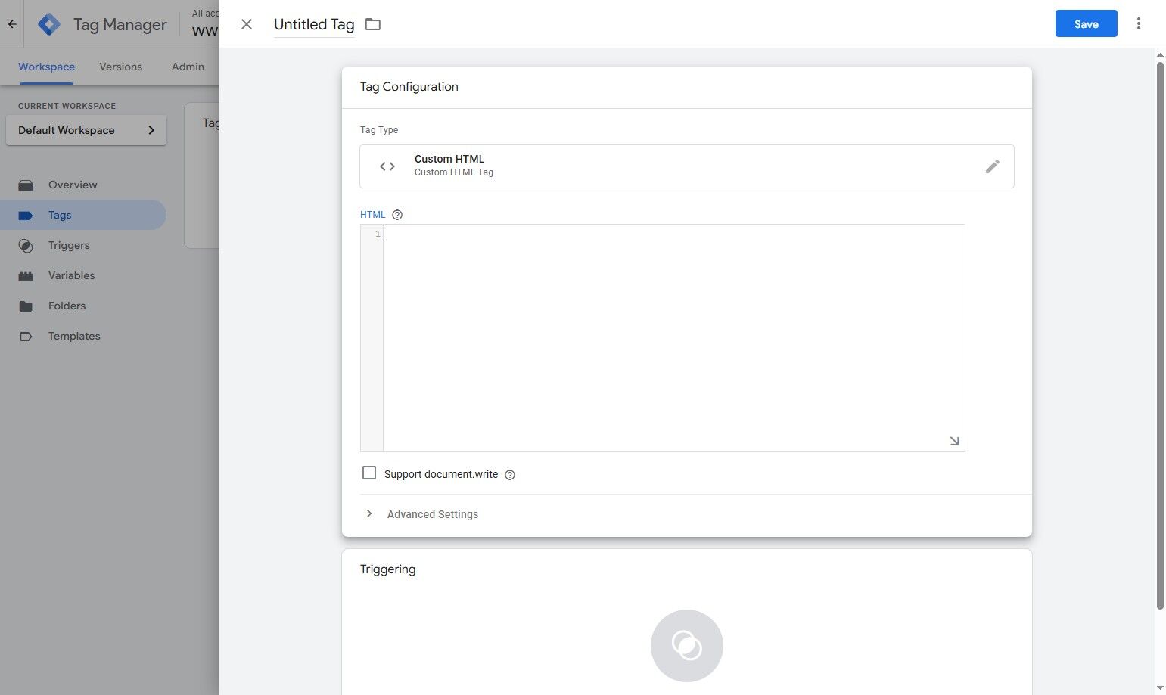Open Overview in the sidebar
Image resolution: width=1166 pixels, height=695 pixels.
click(x=83, y=185)
